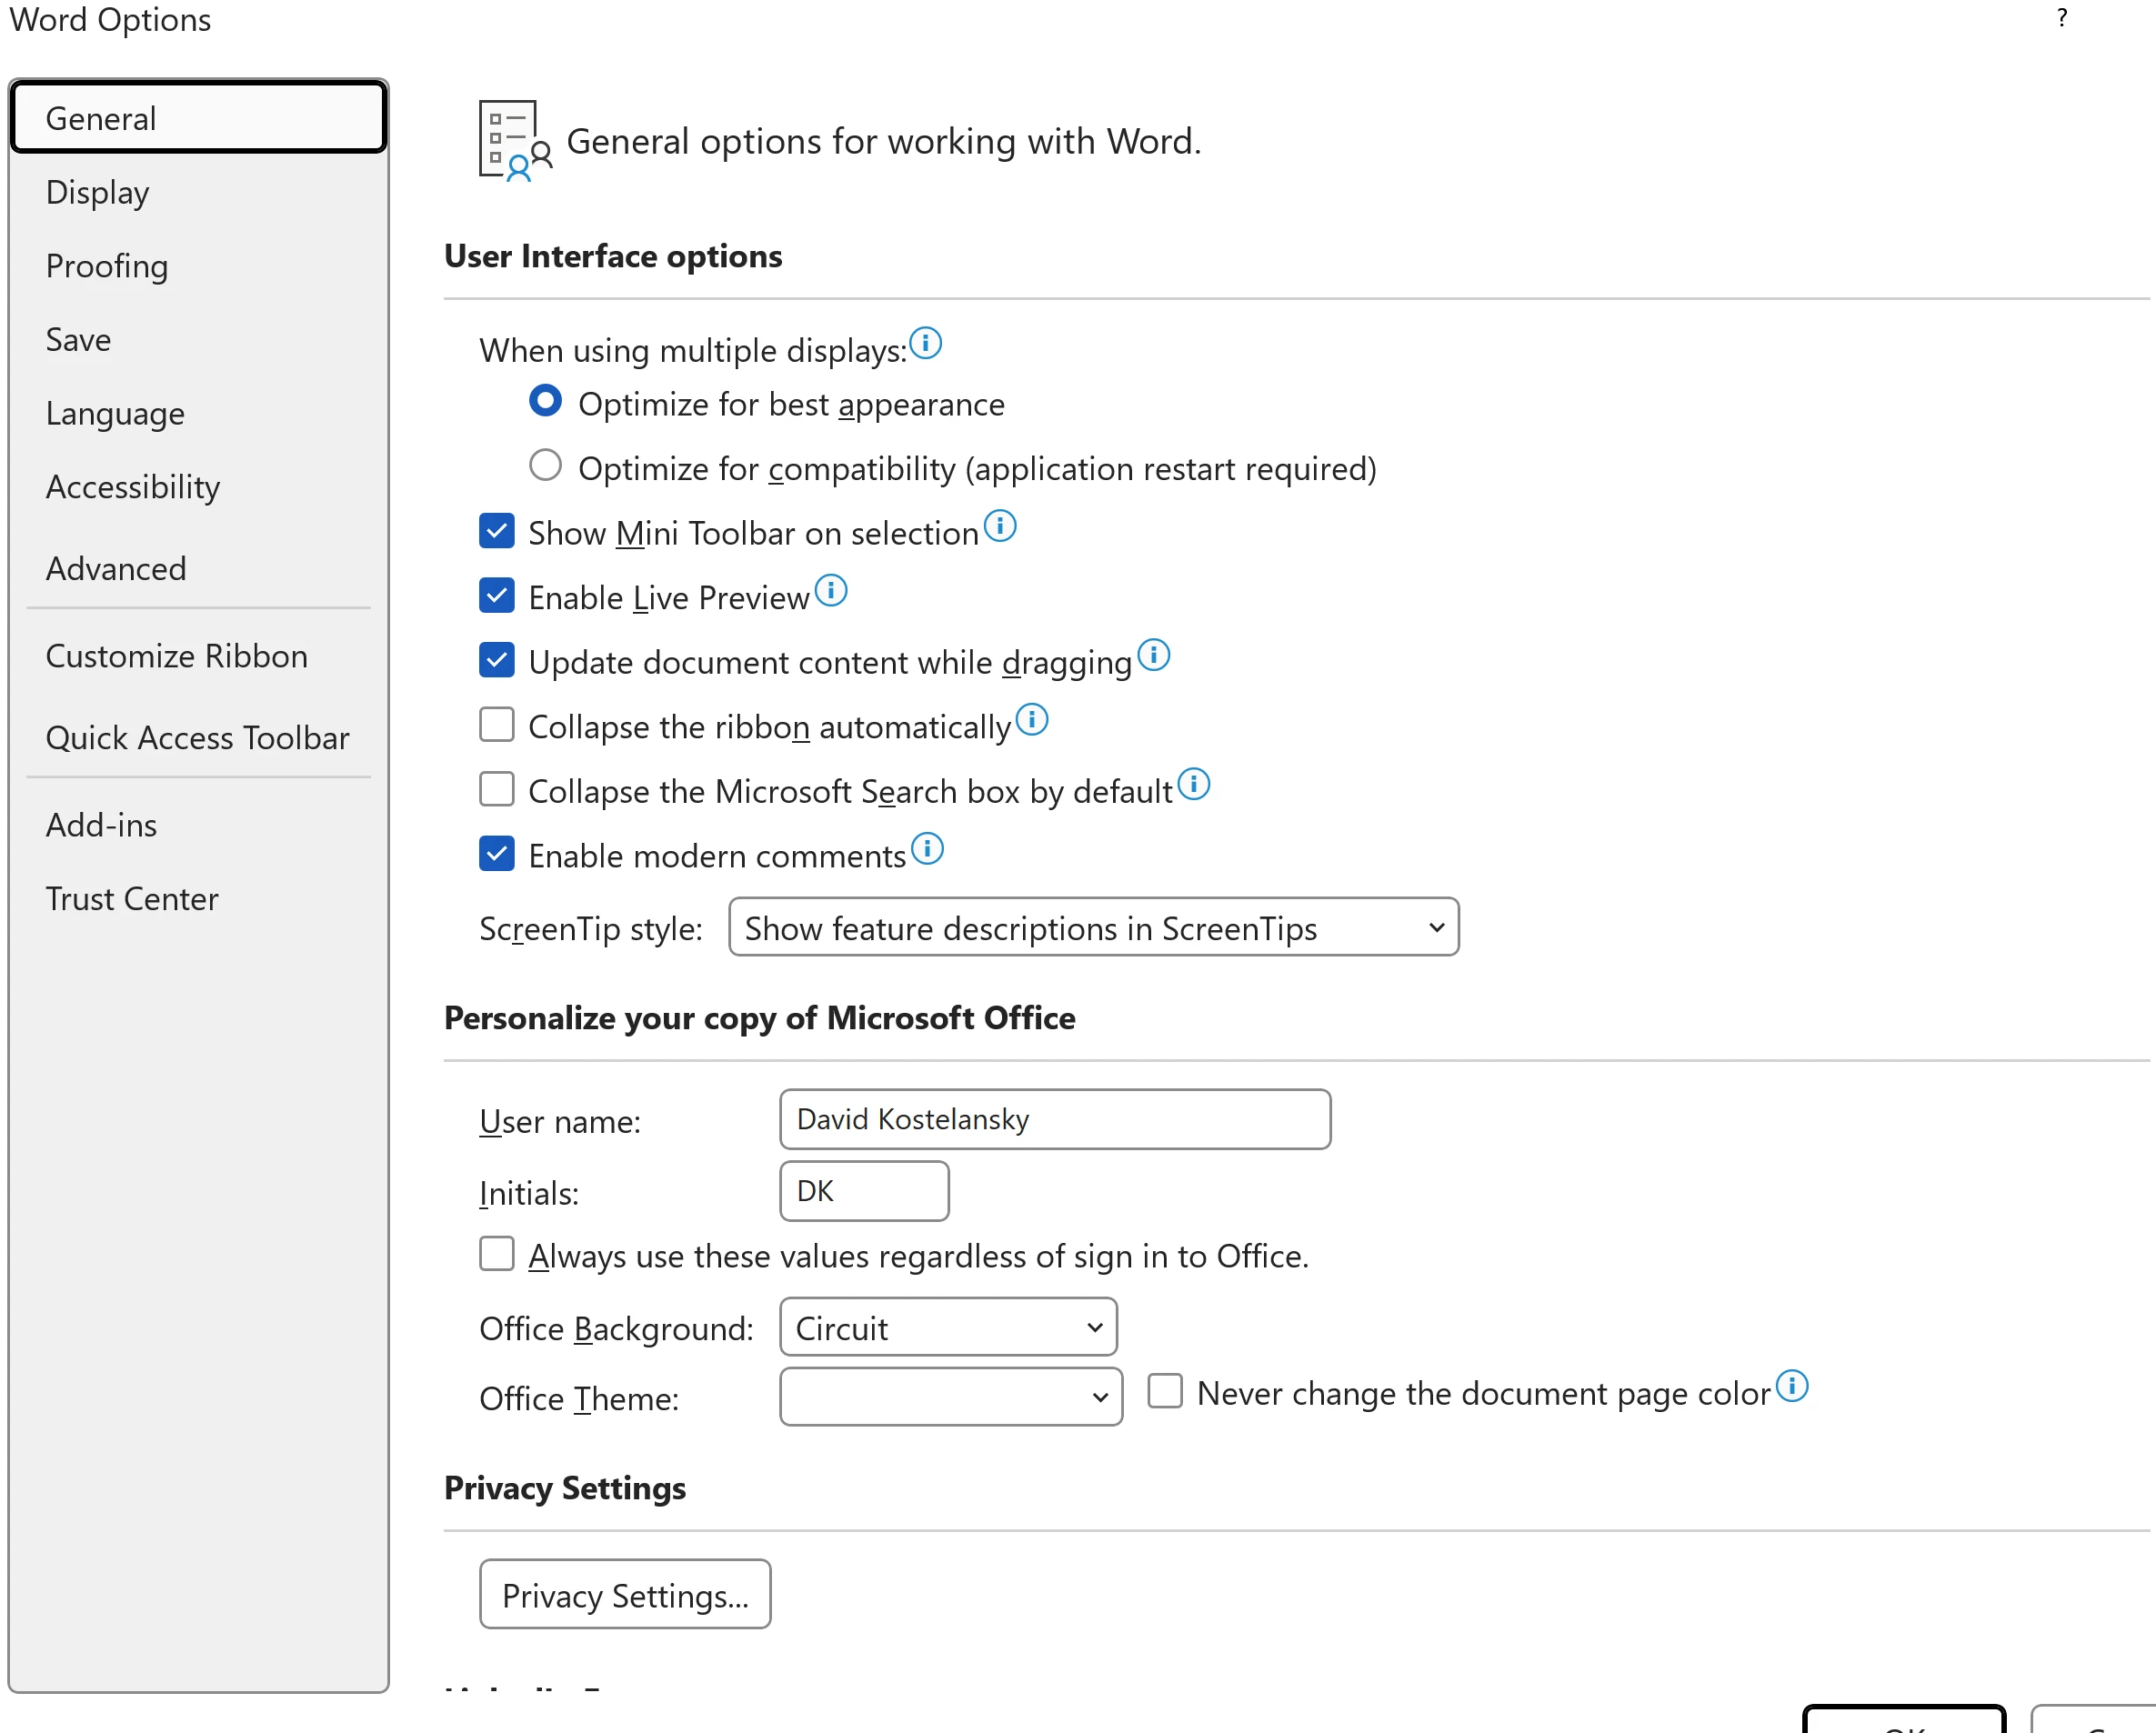Open the Customize Ribbon category
Image resolution: width=2156 pixels, height=1733 pixels.
point(177,656)
